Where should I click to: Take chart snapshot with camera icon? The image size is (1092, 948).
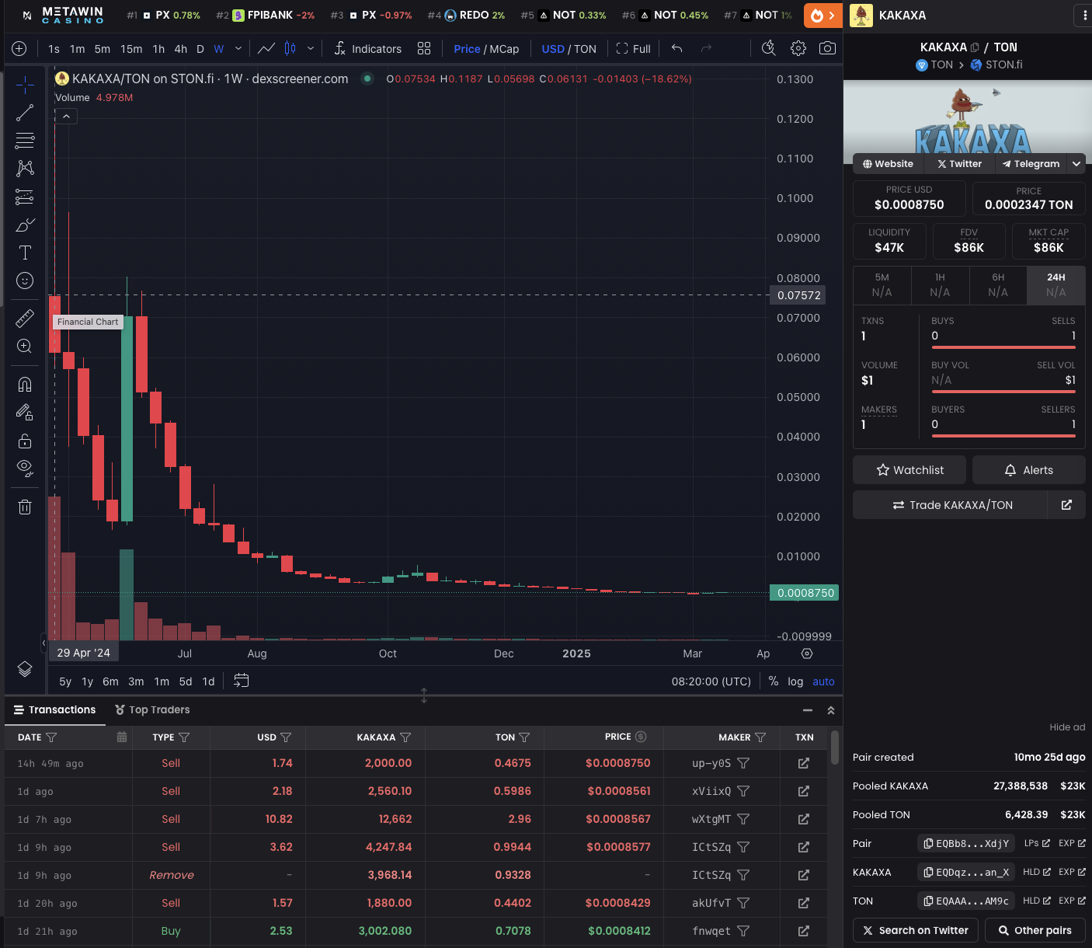click(x=827, y=48)
